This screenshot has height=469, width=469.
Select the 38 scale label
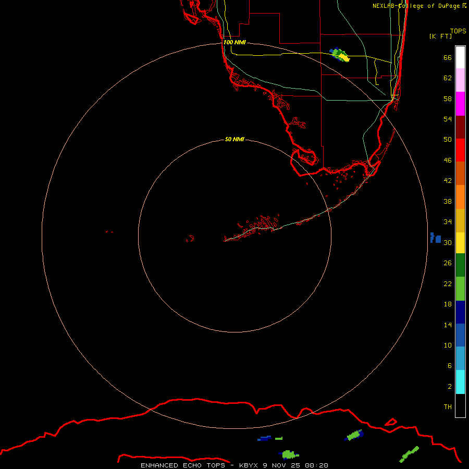(448, 201)
